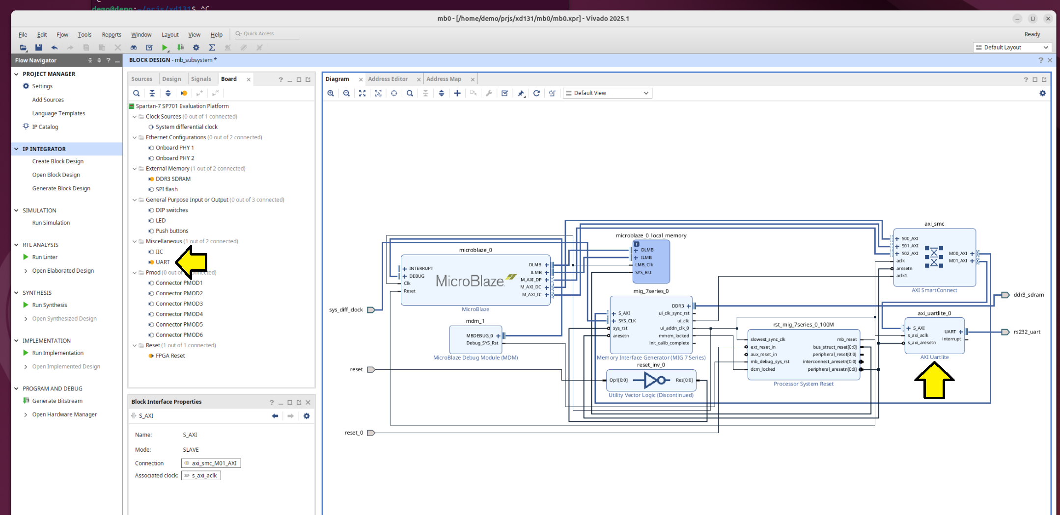Click Run Synthesis in Flow Navigator
Image resolution: width=1060 pixels, height=515 pixels.
(x=49, y=305)
